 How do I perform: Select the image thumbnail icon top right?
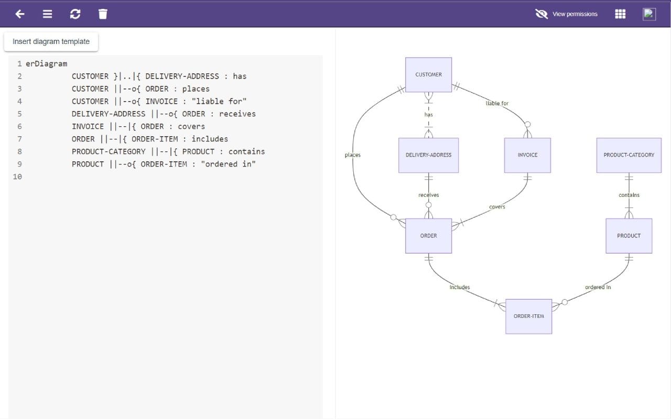click(648, 14)
